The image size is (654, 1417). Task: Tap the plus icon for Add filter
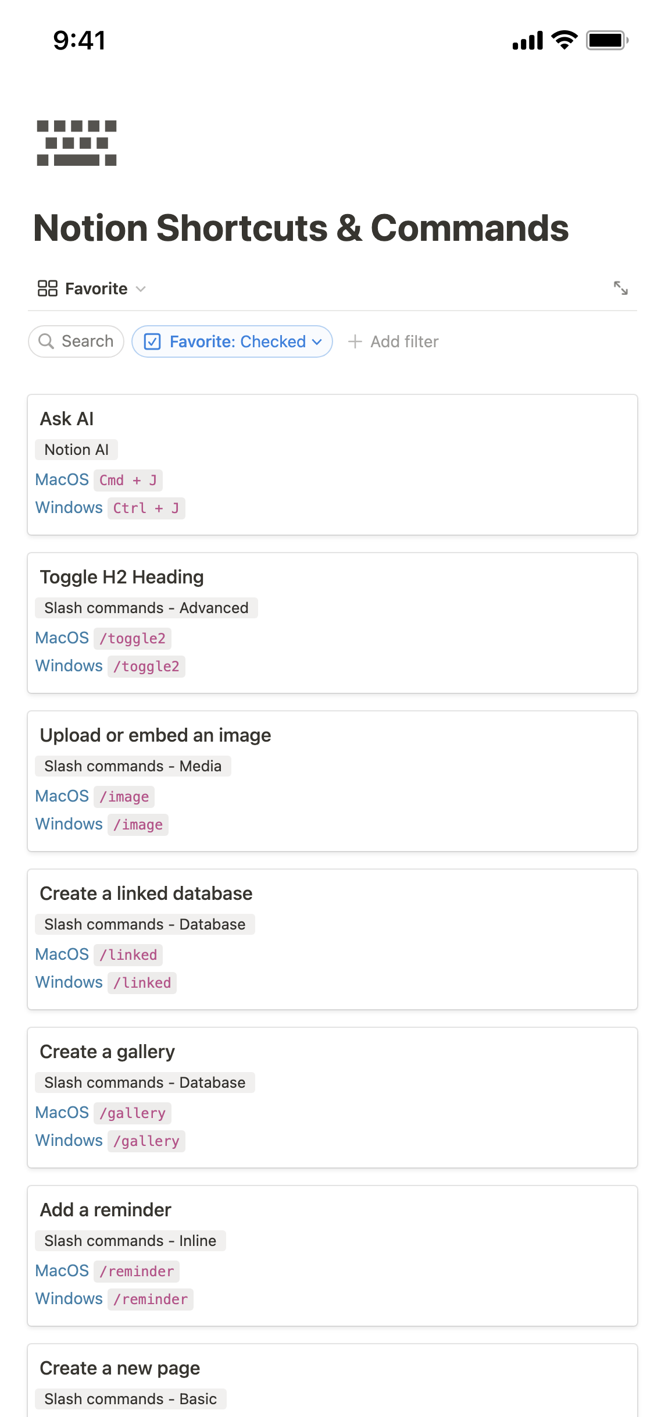(x=355, y=341)
